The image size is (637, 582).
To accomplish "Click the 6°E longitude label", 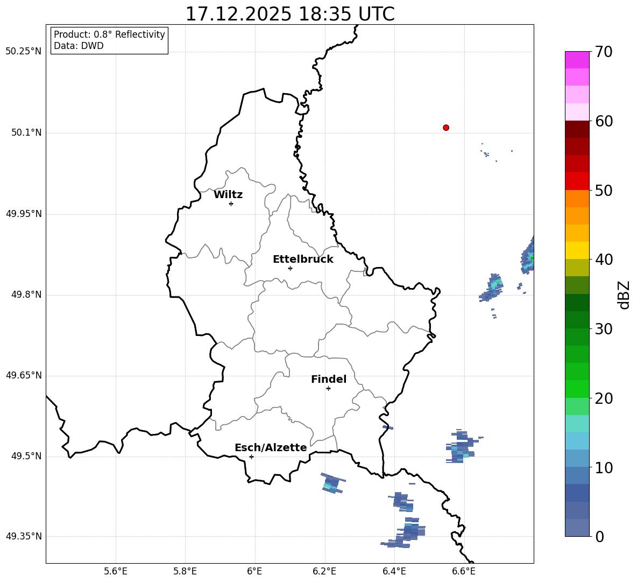I will (254, 571).
